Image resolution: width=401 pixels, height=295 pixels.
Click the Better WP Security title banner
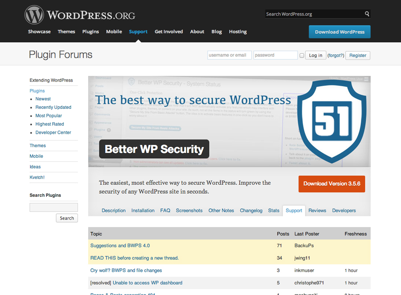click(x=154, y=149)
